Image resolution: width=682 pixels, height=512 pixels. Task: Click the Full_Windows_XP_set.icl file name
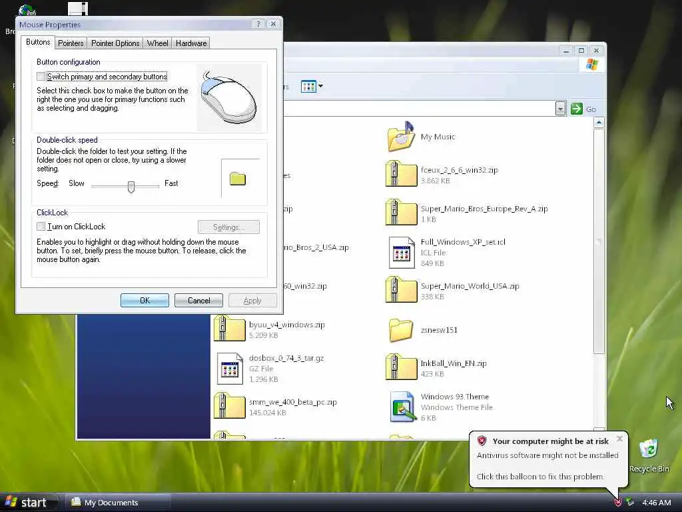[x=463, y=242]
